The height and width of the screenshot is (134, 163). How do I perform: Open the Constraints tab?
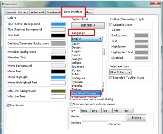tap(54, 12)
